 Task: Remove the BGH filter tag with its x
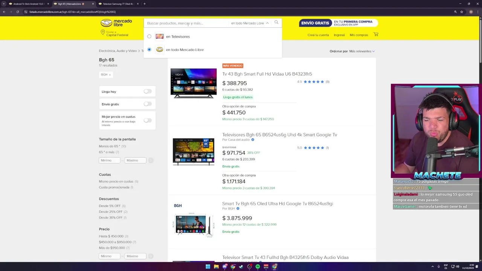click(110, 75)
